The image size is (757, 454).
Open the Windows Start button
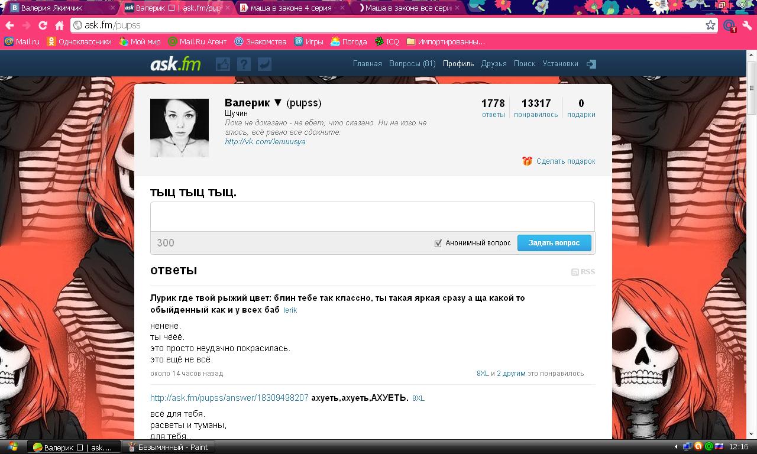(12, 447)
